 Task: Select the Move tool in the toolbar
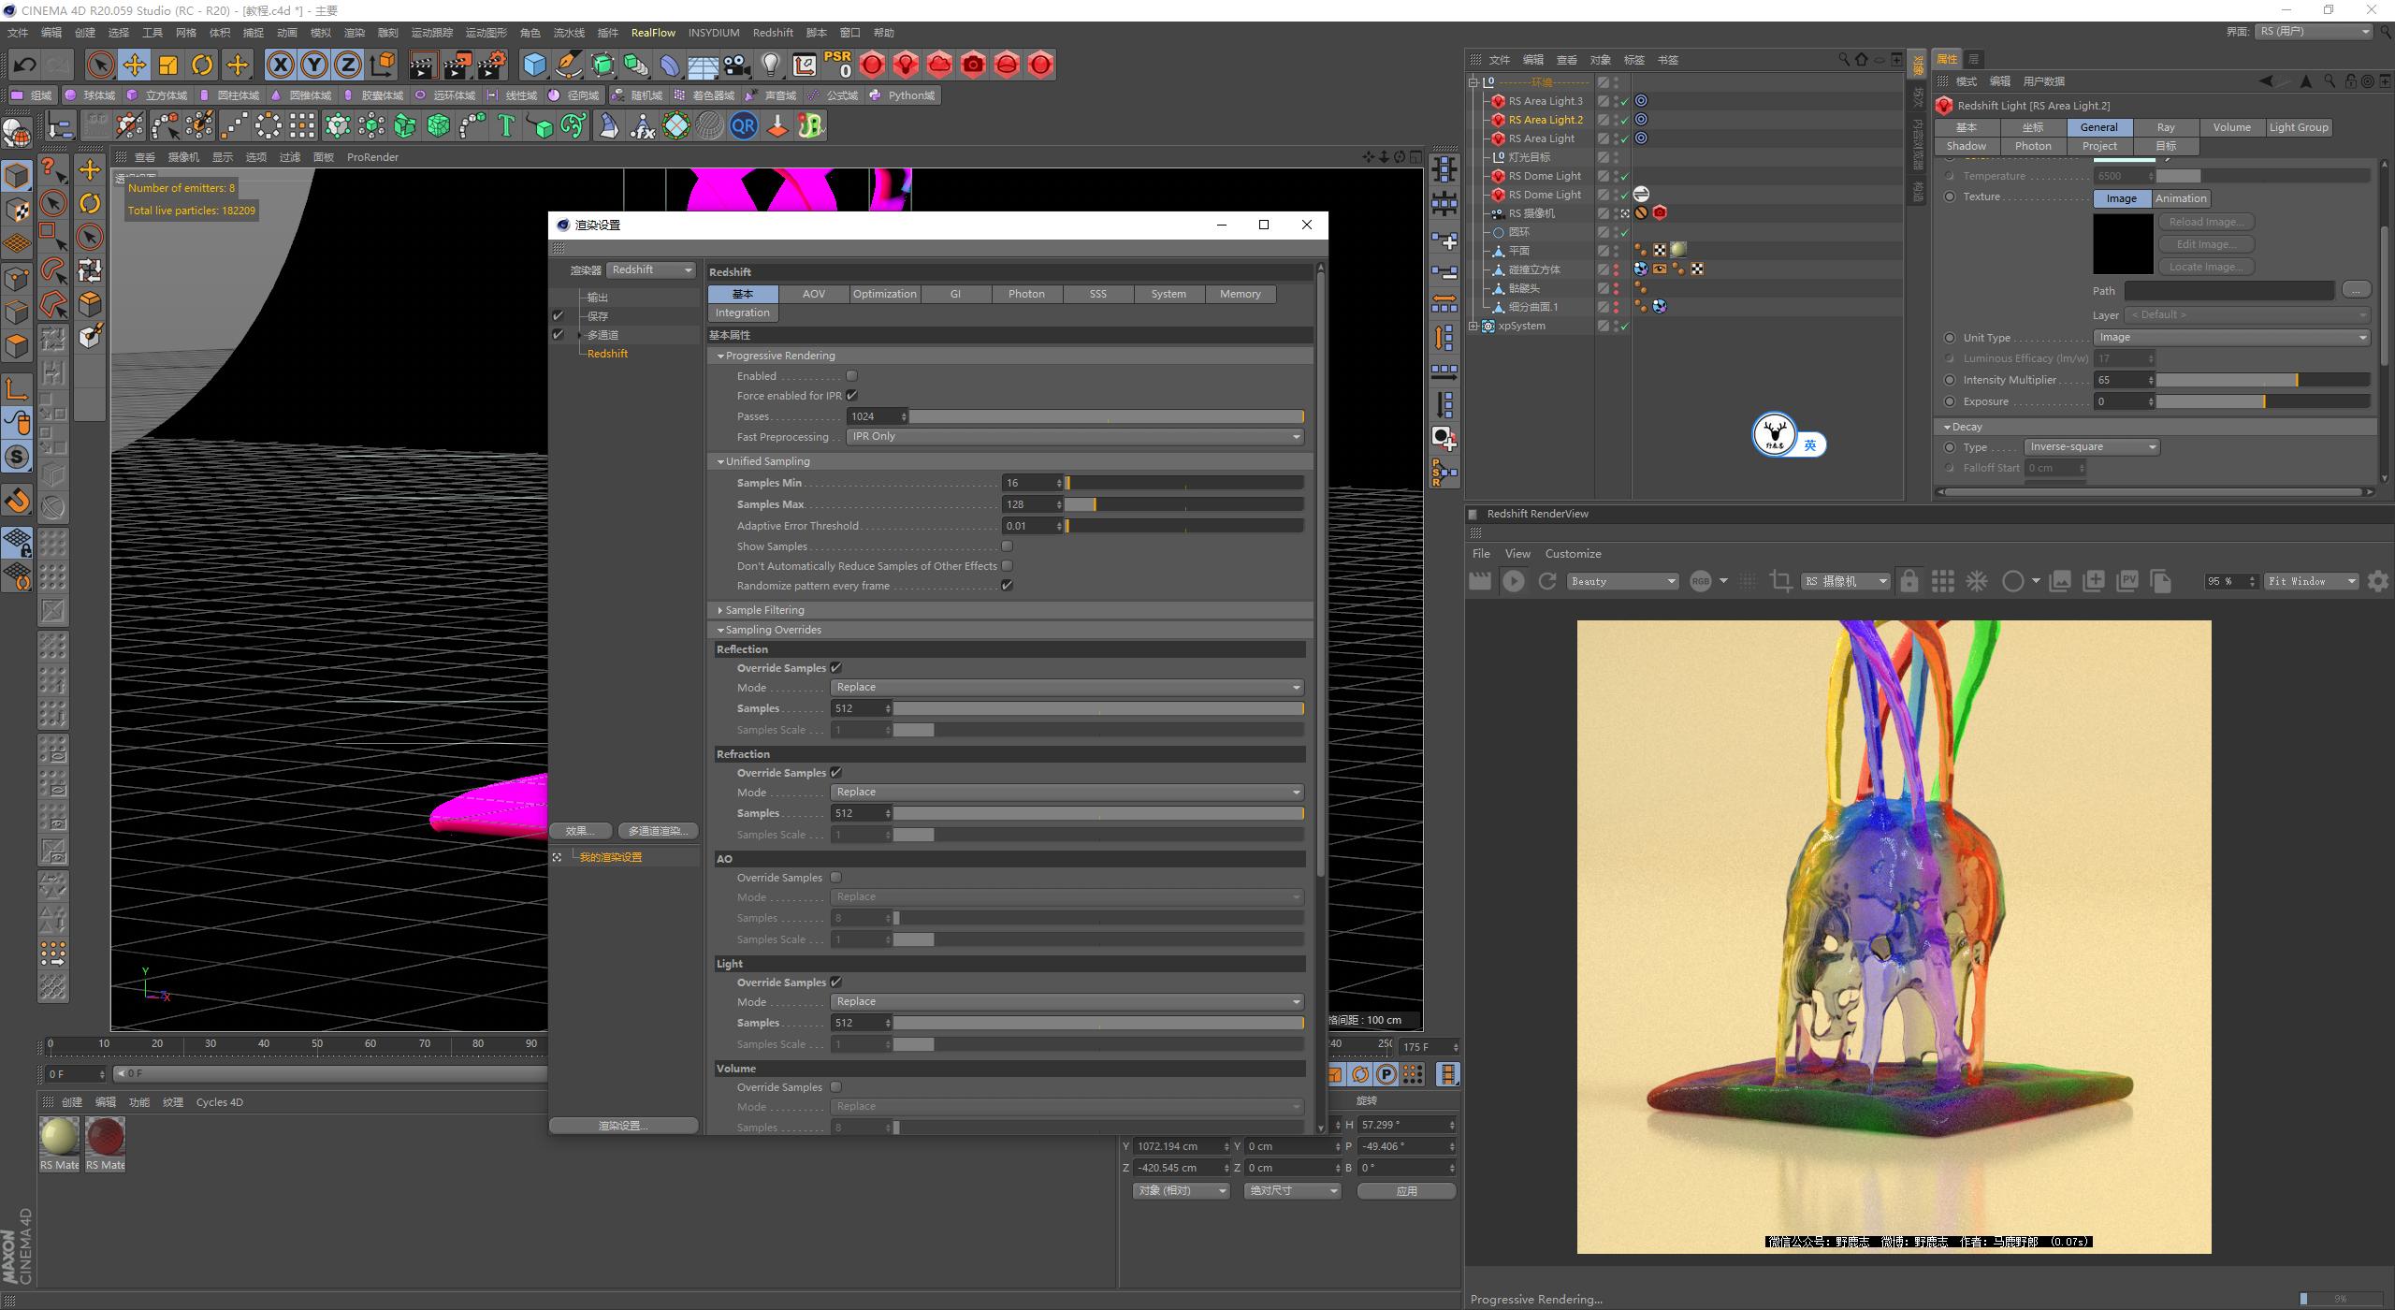(134, 65)
